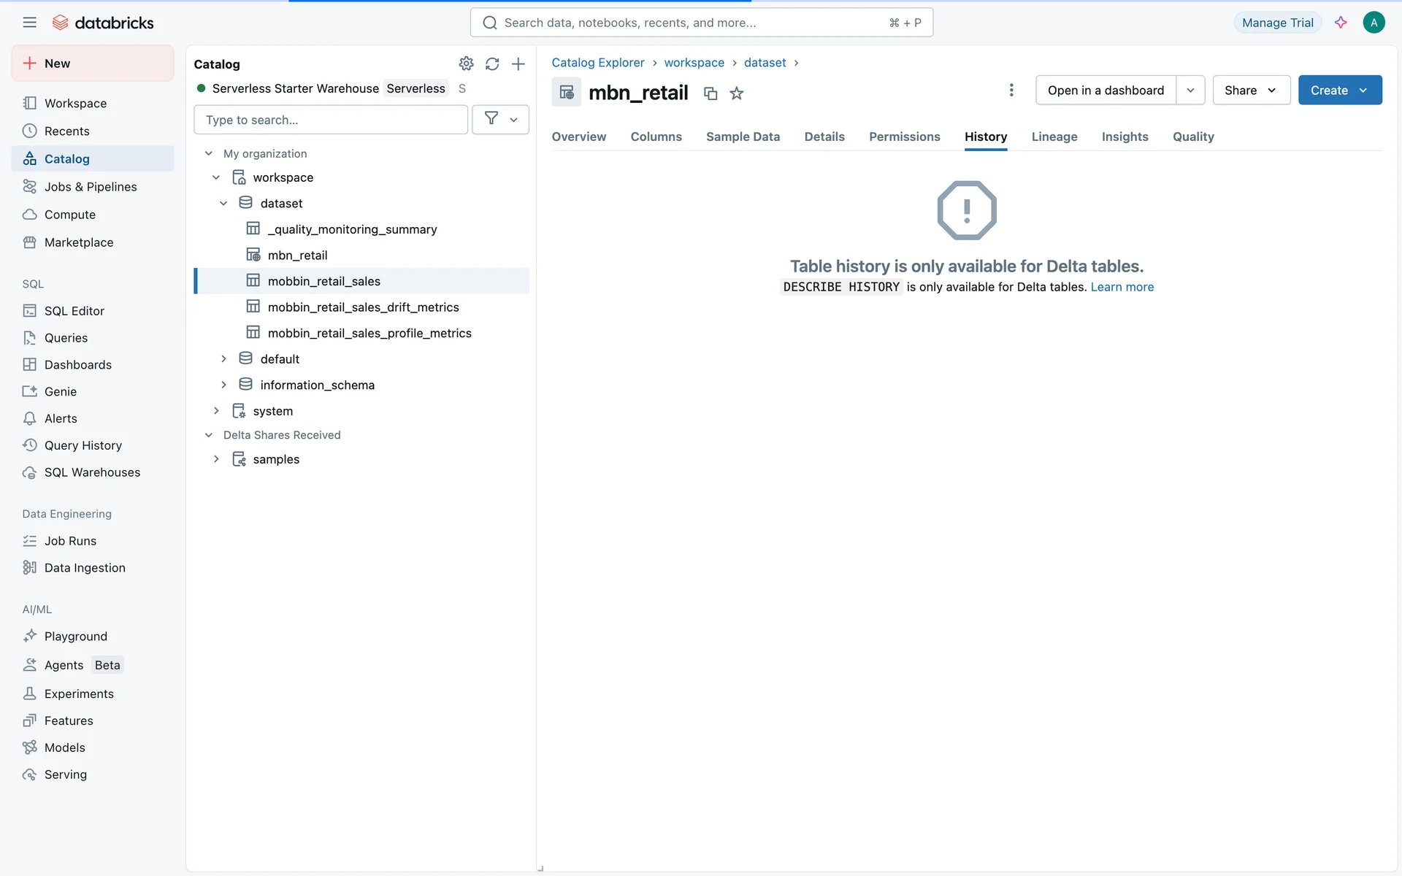Follow the Learn more link
1402x876 pixels.
point(1122,287)
